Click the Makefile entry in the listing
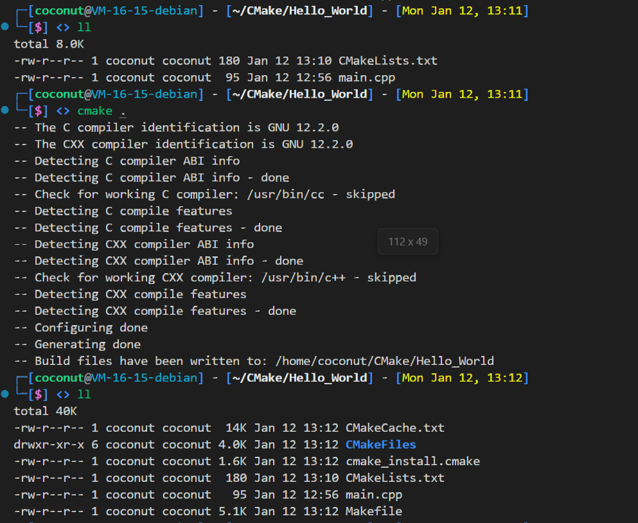638x523 pixels. 373,511
